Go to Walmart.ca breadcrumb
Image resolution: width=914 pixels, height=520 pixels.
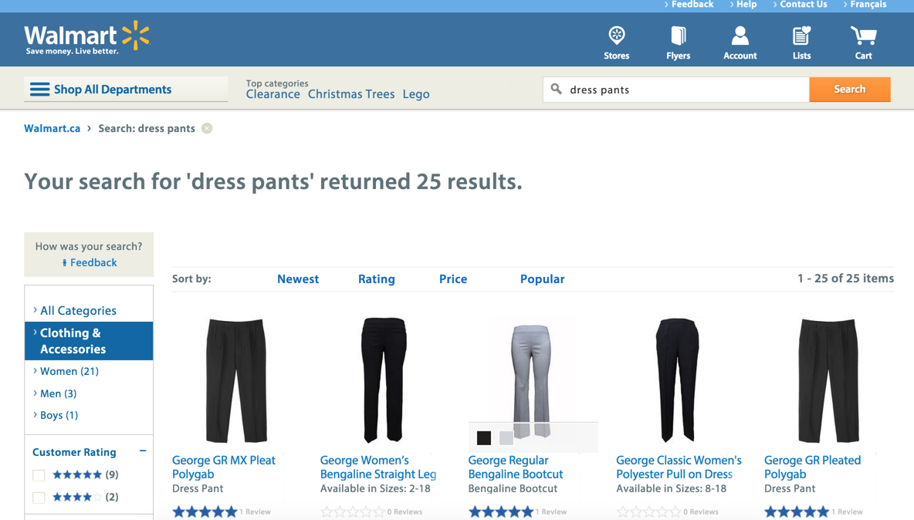(x=52, y=128)
